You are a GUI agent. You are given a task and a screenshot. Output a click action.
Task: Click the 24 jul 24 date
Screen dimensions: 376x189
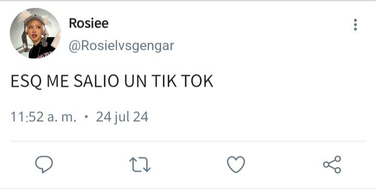tap(122, 117)
